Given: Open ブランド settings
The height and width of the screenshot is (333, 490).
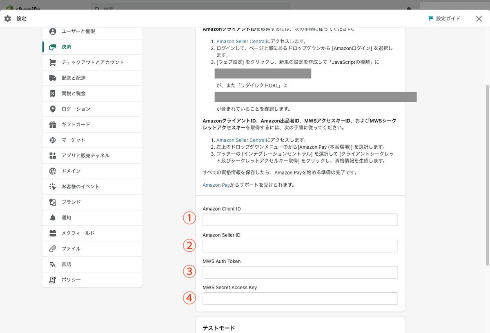Looking at the screenshot, I should click(x=92, y=202).
